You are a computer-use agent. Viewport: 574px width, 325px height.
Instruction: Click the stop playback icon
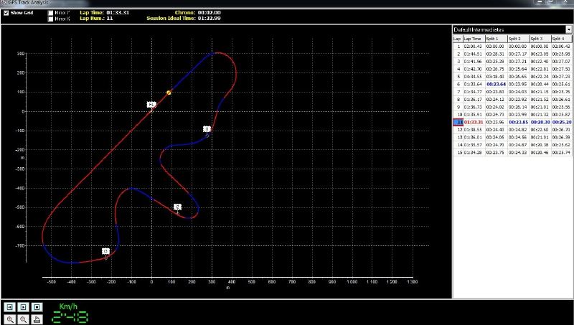37,307
